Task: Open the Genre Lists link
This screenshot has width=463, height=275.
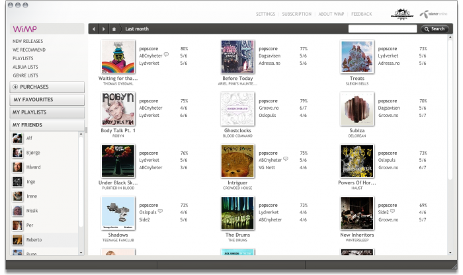Action: click(25, 75)
